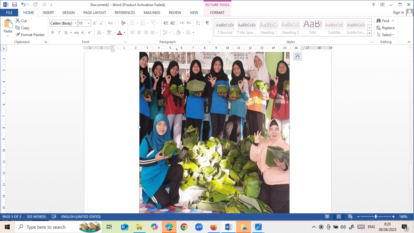Click Sign in link

pyautogui.click(x=398, y=13)
